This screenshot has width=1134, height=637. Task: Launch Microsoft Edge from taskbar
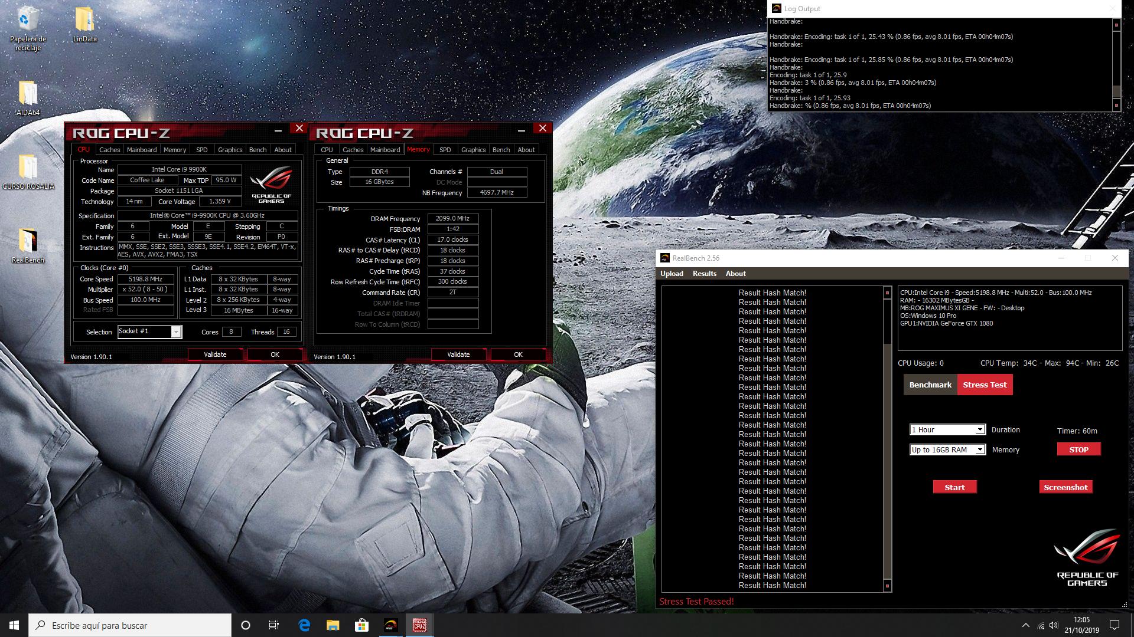pyautogui.click(x=304, y=625)
